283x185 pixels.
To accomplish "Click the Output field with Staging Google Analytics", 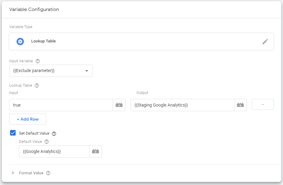I will tap(182, 105).
